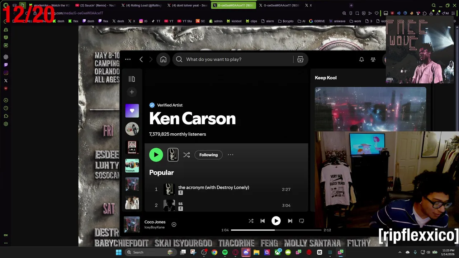
Task: Open Opera sidebar settings gear
Action: coord(6,124)
